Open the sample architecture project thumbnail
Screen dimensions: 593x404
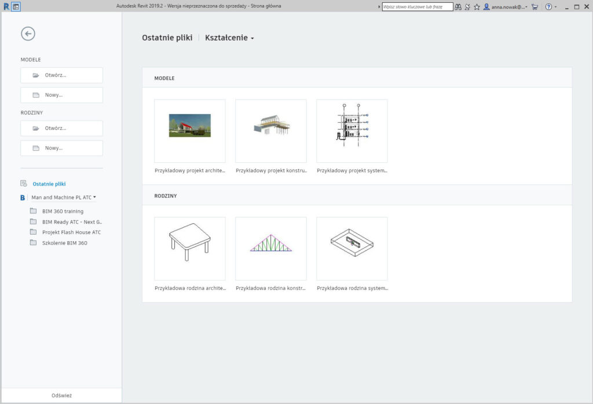click(x=190, y=131)
